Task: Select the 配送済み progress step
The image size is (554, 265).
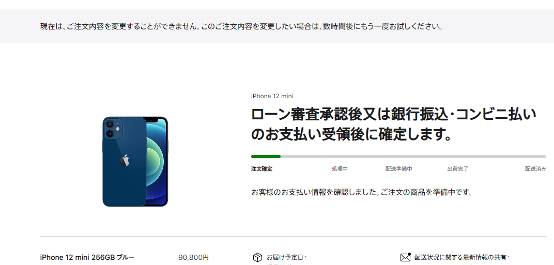Action: (x=535, y=169)
